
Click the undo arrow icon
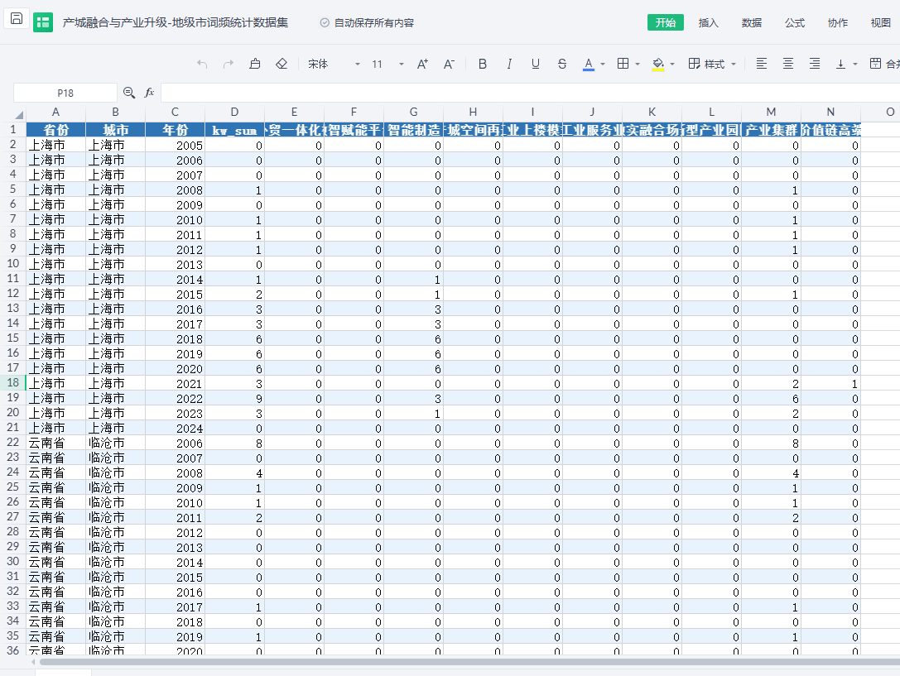pyautogui.click(x=202, y=64)
